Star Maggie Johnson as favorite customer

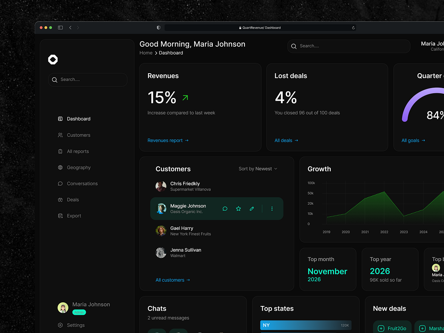pos(238,208)
